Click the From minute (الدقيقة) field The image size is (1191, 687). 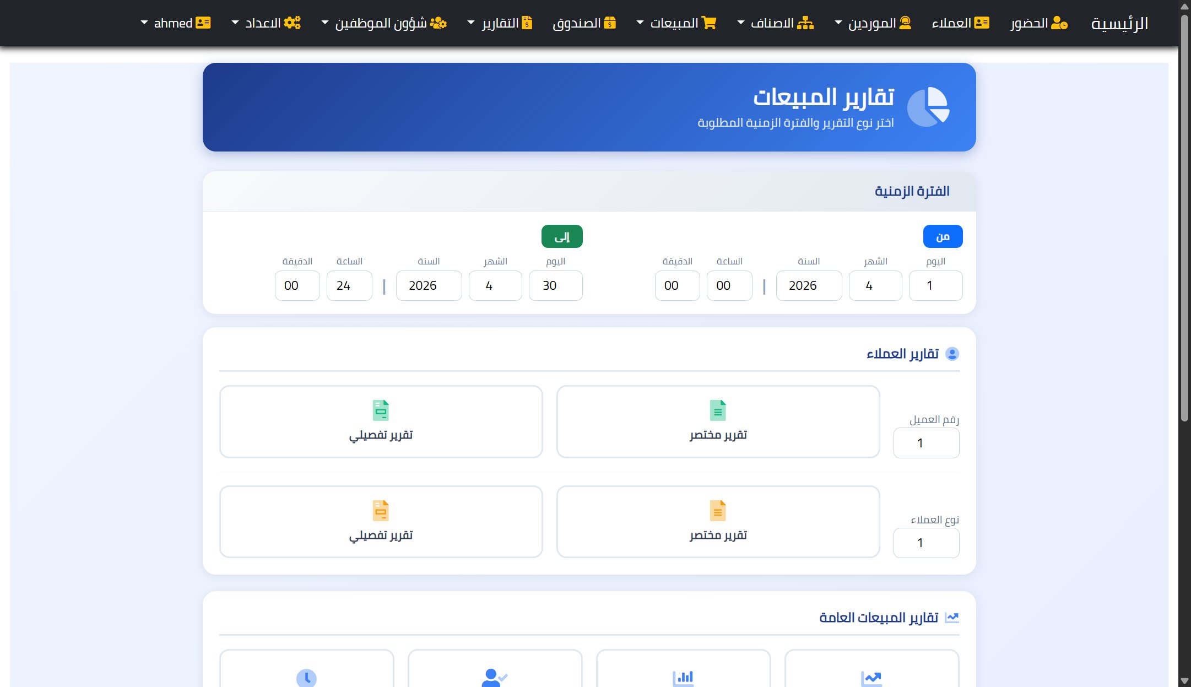pos(677,285)
